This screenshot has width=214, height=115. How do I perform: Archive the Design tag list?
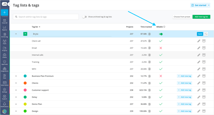[x=204, y=111]
